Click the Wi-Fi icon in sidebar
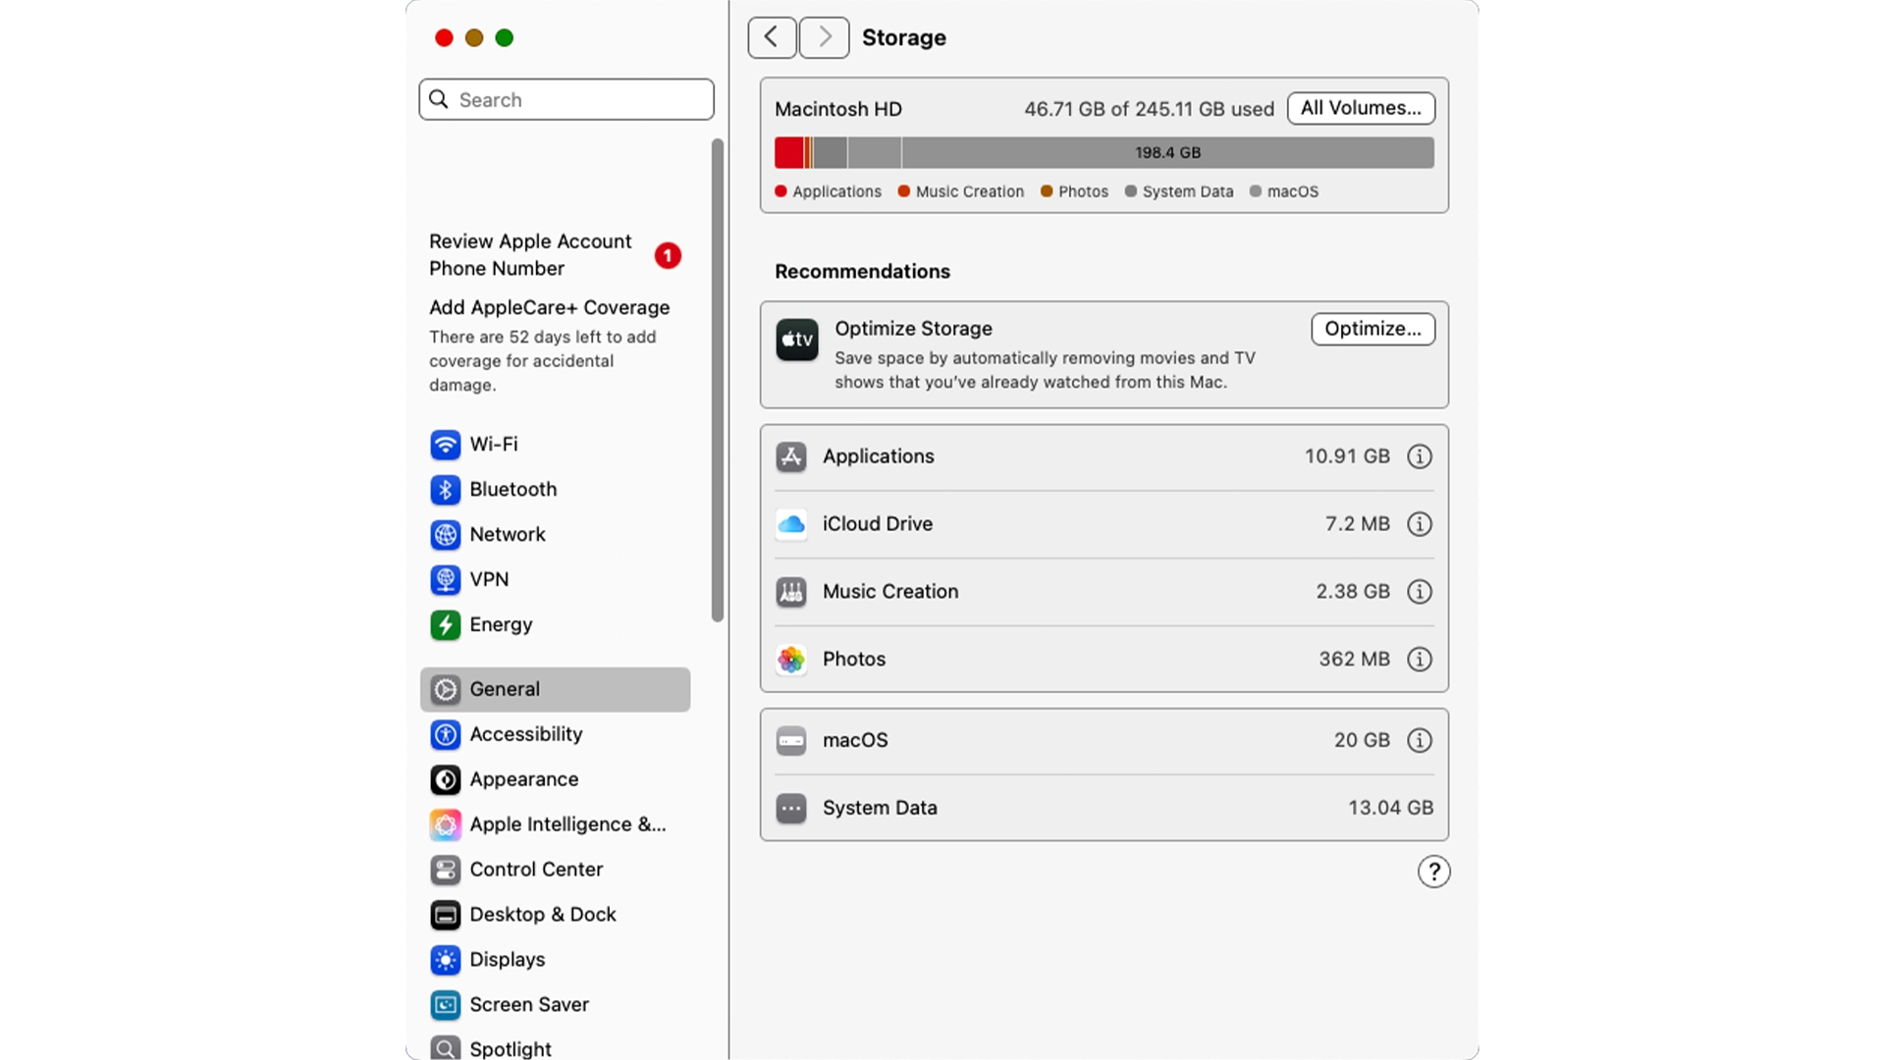The height and width of the screenshot is (1060, 1885). 445,445
